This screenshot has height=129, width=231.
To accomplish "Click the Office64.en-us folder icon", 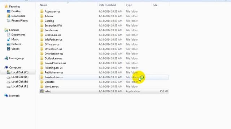I will pyautogui.click(x=42, y=49).
